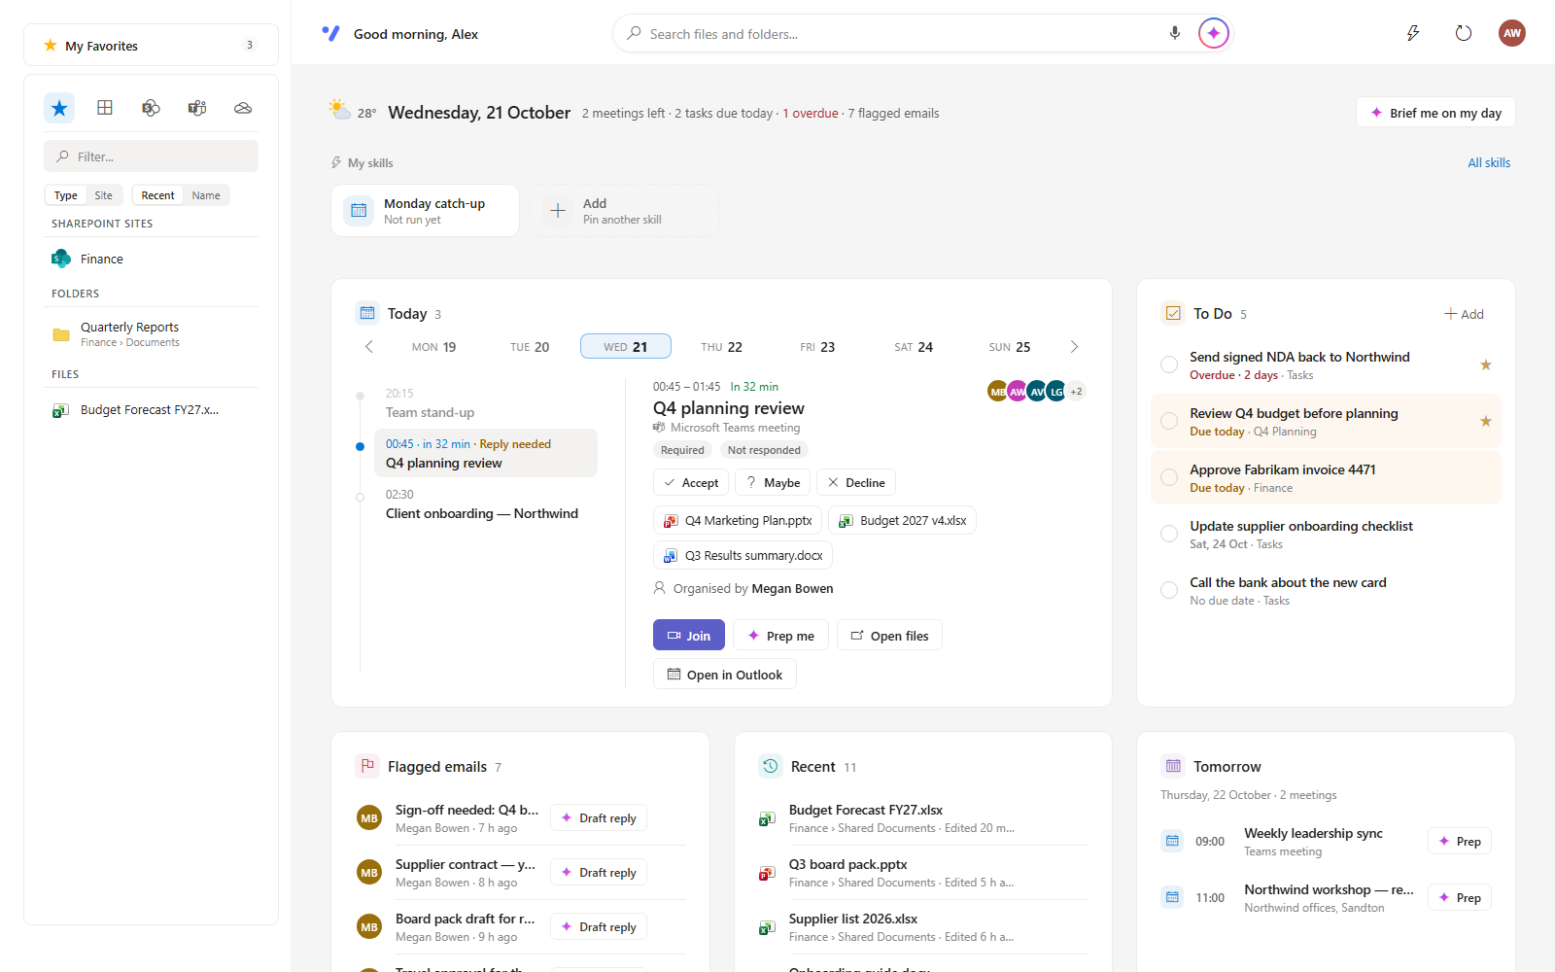Click the app logo next to greeting
The height and width of the screenshot is (972, 1555).
point(330,33)
